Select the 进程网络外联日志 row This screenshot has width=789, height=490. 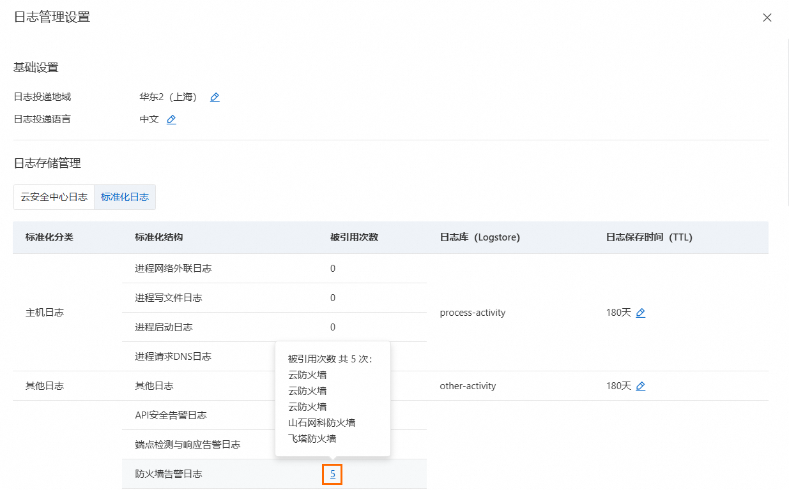(274, 269)
